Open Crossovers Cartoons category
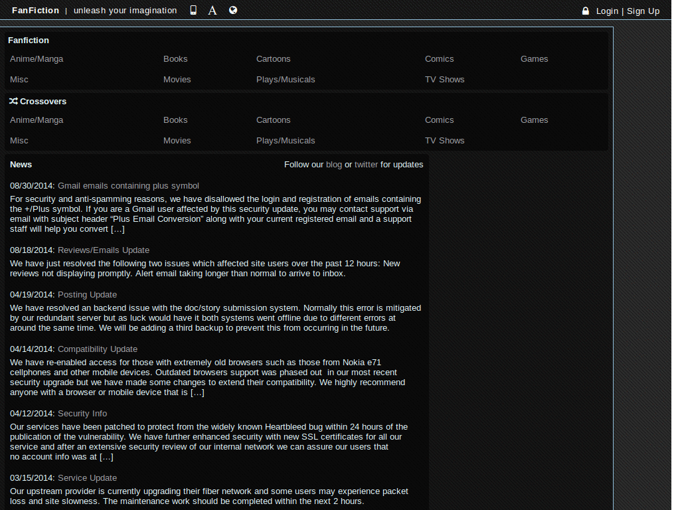Viewport: 680px width, 510px height. (x=273, y=120)
